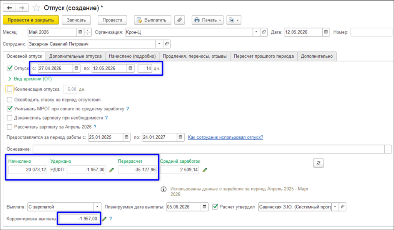Click the back navigation arrow

click(x=9, y=8)
